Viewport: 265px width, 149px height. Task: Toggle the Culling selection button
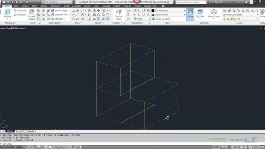point(190,14)
